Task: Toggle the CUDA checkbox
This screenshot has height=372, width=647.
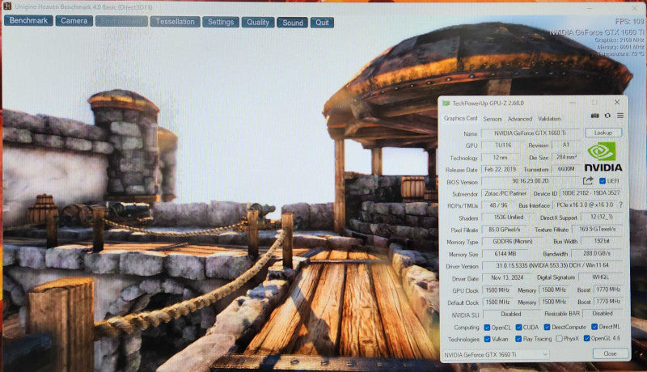Action: 518,327
